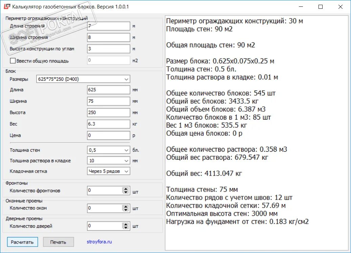Increase 'Количество дверей' with up arrow
This screenshot has height=253, width=351.
coord(126,224)
